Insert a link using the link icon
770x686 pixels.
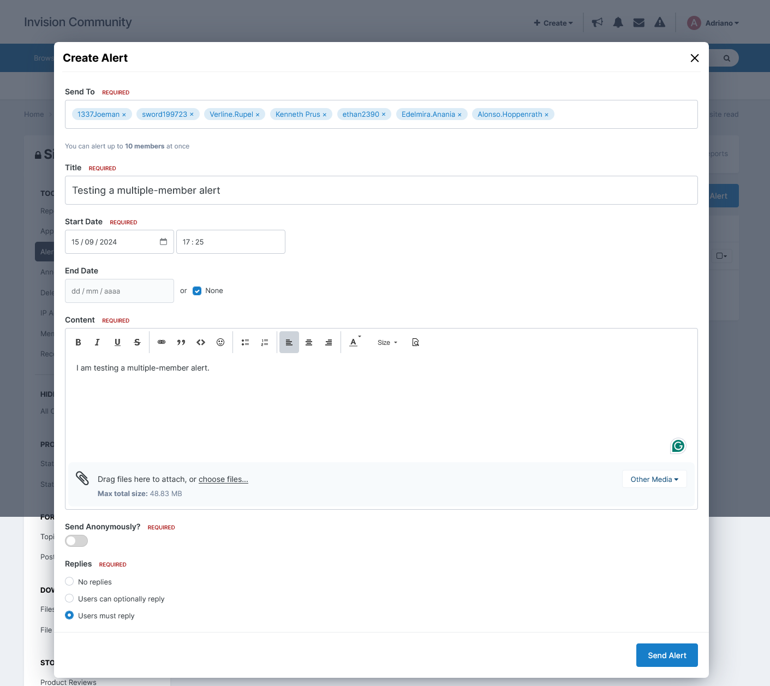point(162,342)
